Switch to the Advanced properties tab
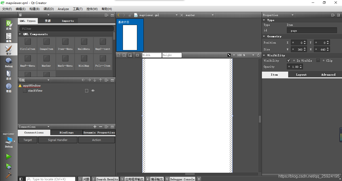Viewport: 342px width, 181px height. tap(328, 75)
